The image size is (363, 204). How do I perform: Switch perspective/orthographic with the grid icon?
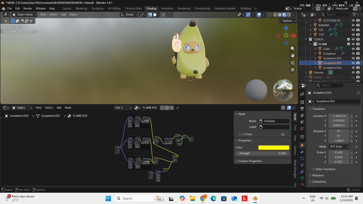click(x=293, y=70)
